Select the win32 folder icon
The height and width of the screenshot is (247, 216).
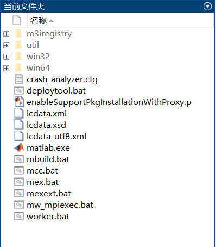click(18, 57)
